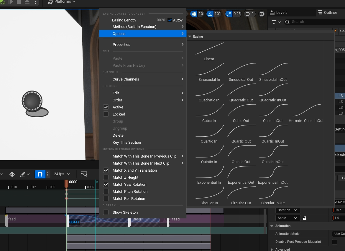Click the Sequencer pencil edit tool

22,174
